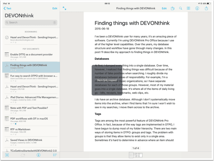Viewport: 214px width, 161px height.
Task: Open TCoGettingStartedwithDEVONthink2-3.0 item
Action: click(31, 150)
